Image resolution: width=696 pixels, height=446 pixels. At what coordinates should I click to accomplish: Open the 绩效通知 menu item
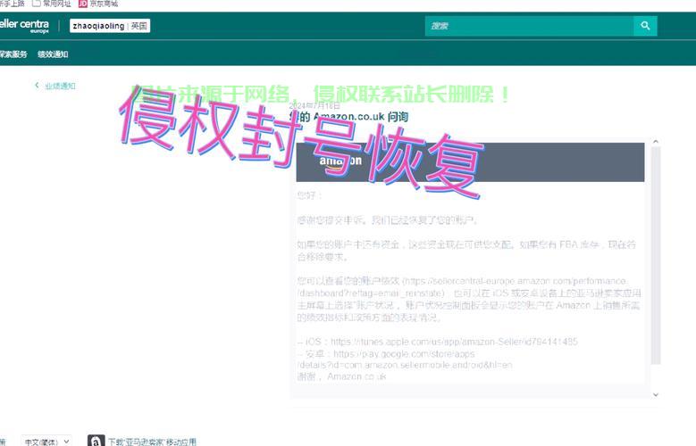(53, 54)
